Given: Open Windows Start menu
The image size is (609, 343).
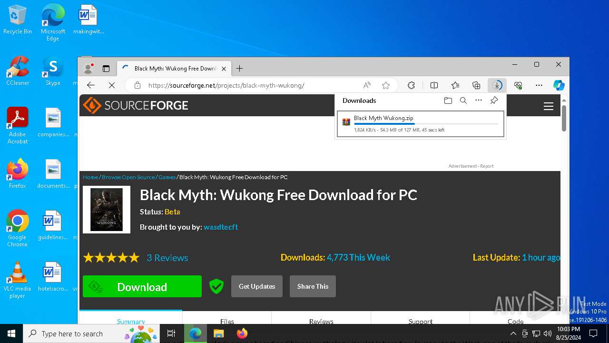Looking at the screenshot, I should [x=11, y=333].
